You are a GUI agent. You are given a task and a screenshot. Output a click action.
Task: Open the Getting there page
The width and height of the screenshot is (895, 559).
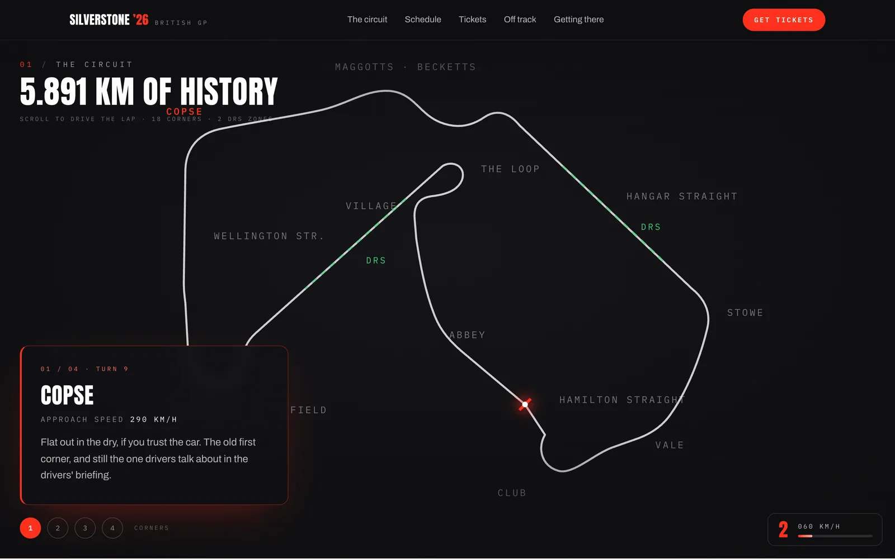[x=578, y=20]
